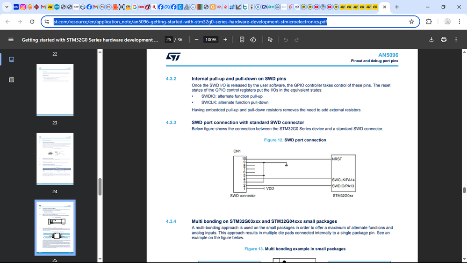
Task: Click the document title in PDF toolbar
Action: (x=90, y=40)
